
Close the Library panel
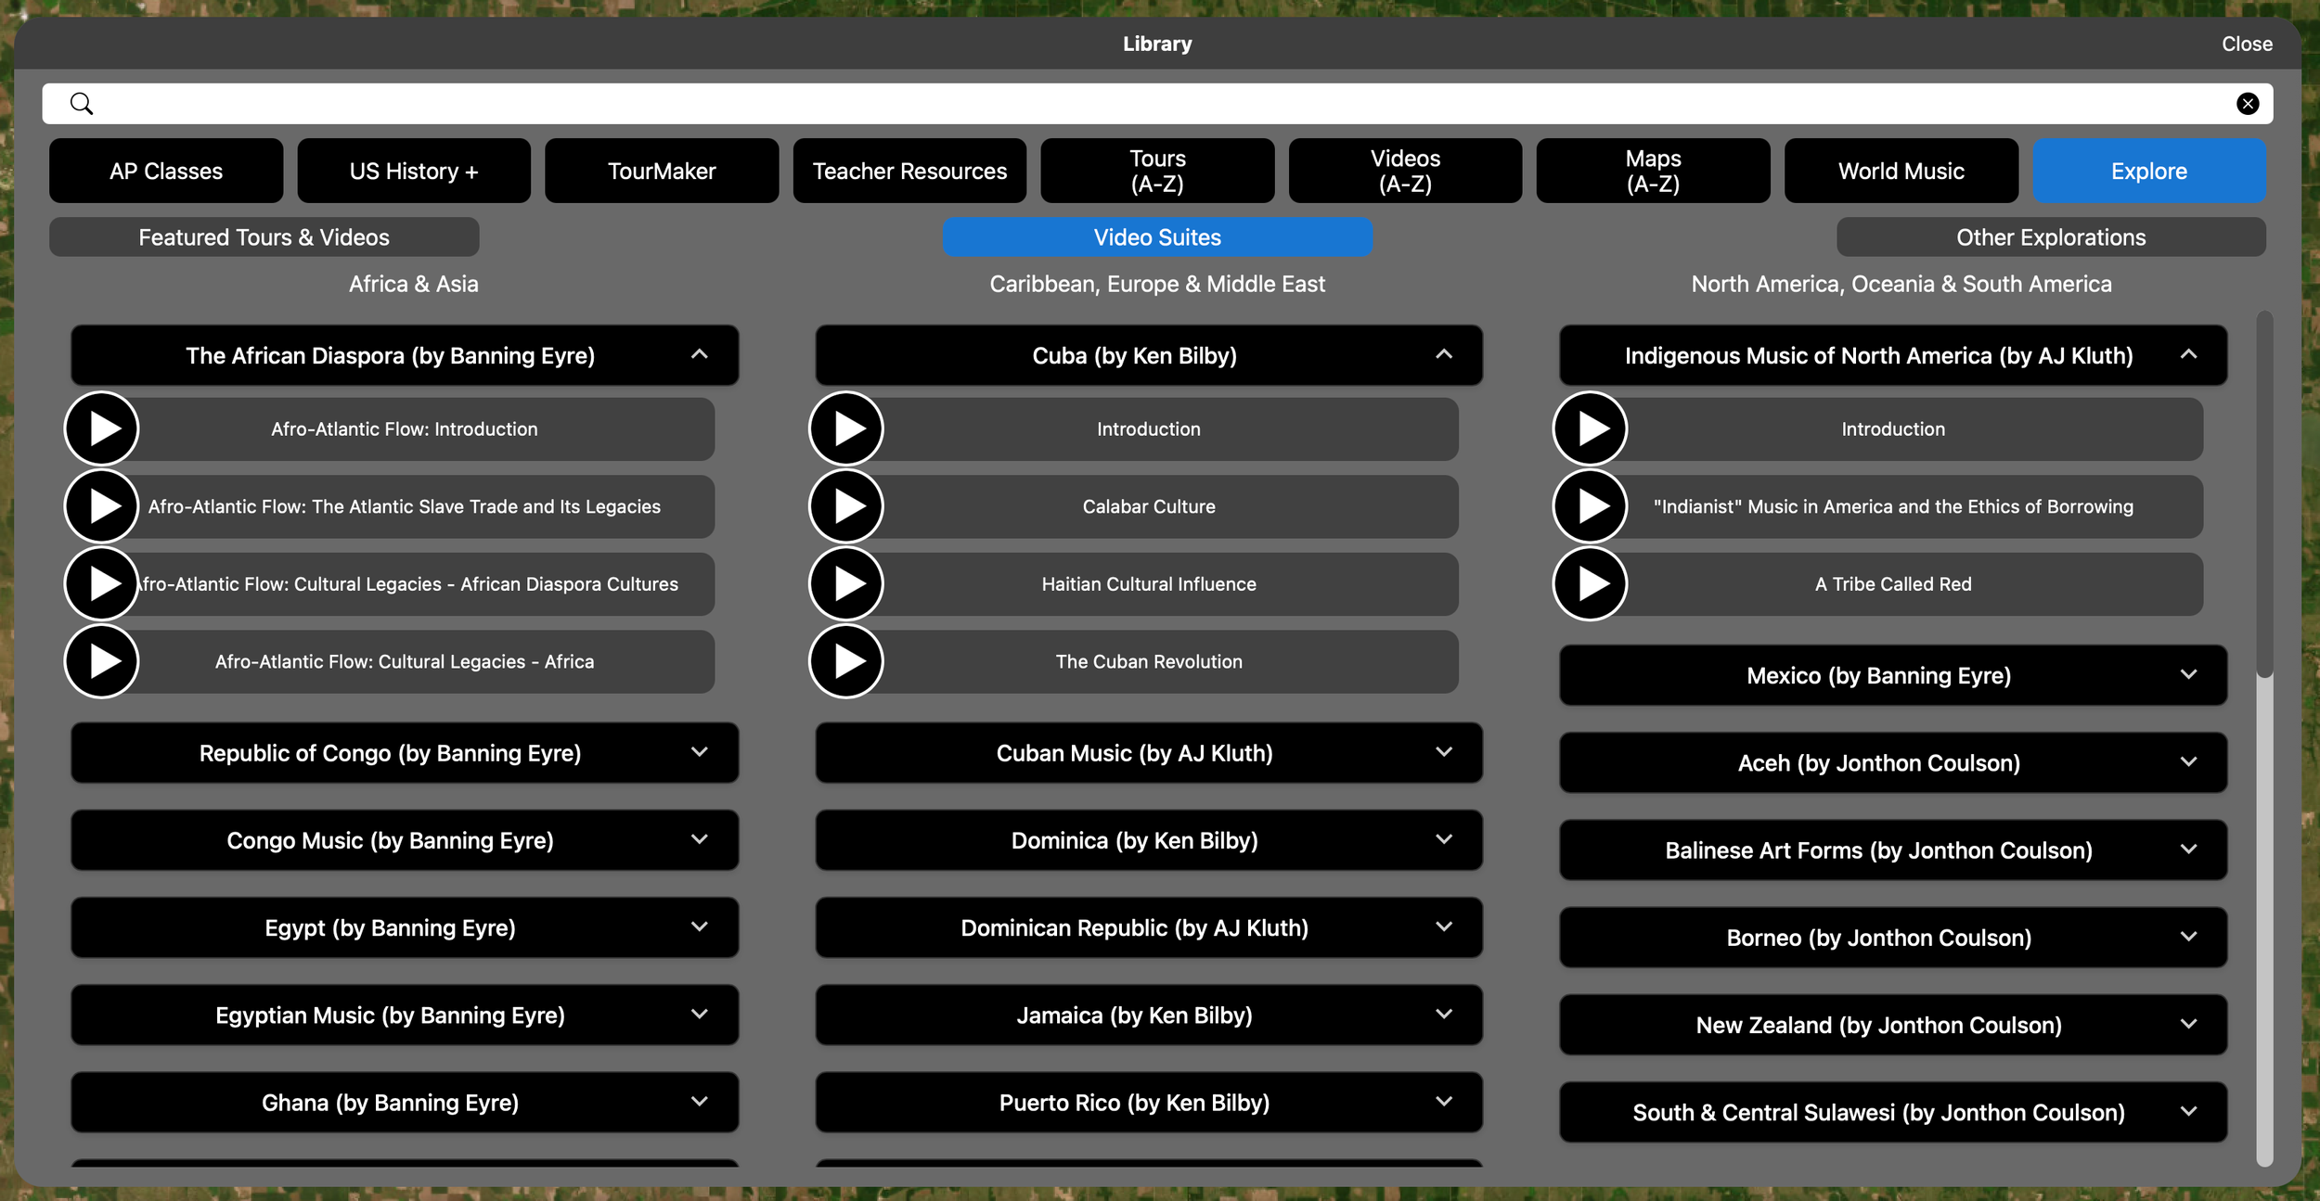click(2246, 44)
